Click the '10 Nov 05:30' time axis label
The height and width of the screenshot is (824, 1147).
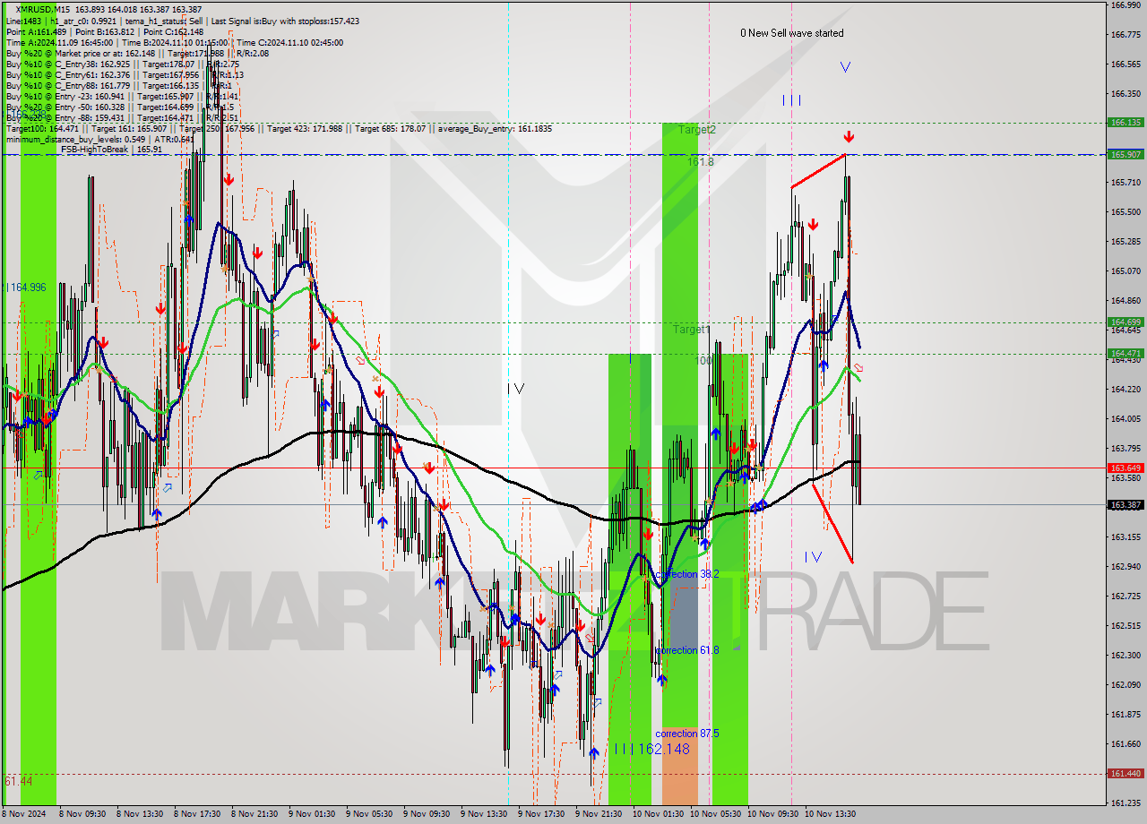[715, 814]
